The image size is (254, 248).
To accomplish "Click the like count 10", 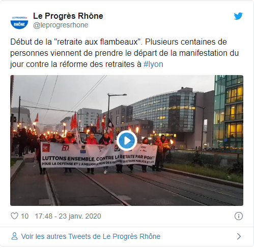I will click(24, 216).
